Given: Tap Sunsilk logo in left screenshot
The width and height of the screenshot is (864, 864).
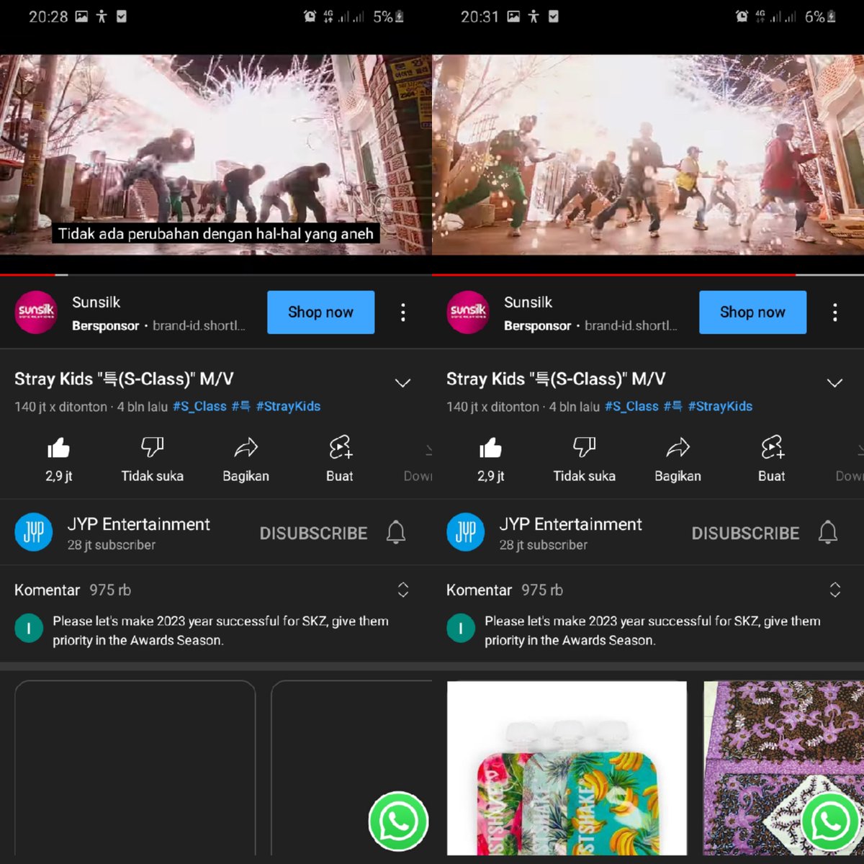Looking at the screenshot, I should tap(36, 312).
